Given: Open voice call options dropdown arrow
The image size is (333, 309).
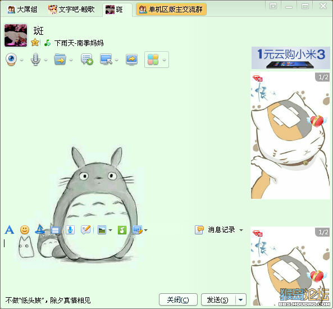Looking at the screenshot, I should click(x=46, y=60).
